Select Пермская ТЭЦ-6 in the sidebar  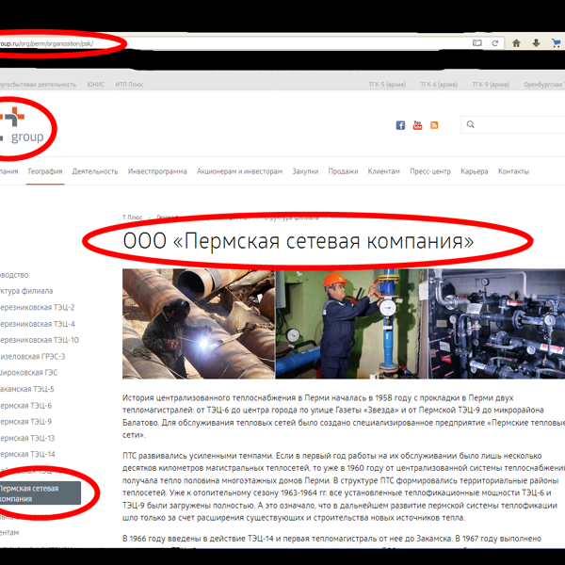click(x=26, y=406)
